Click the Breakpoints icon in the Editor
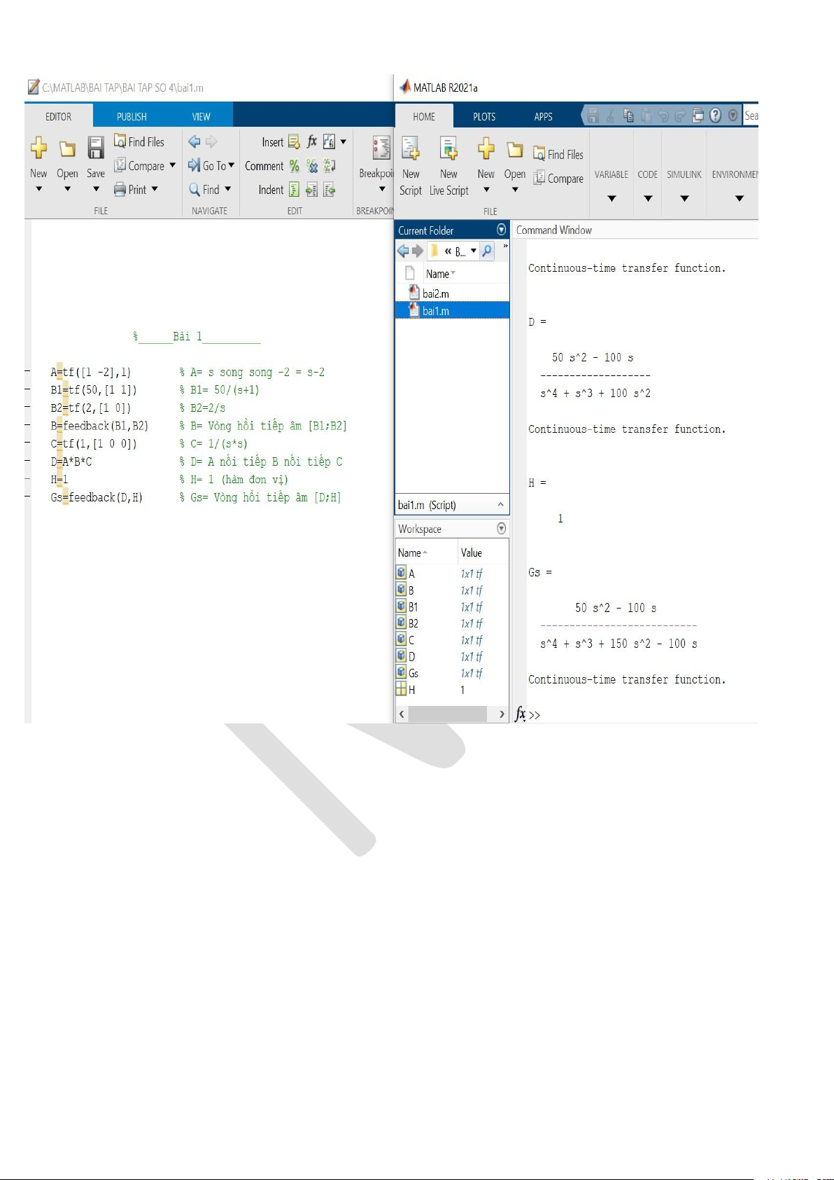The width and height of the screenshot is (834, 1180). tap(381, 148)
